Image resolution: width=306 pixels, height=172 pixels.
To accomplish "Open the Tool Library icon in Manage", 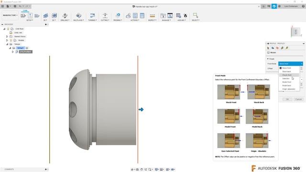I will click(x=163, y=16).
